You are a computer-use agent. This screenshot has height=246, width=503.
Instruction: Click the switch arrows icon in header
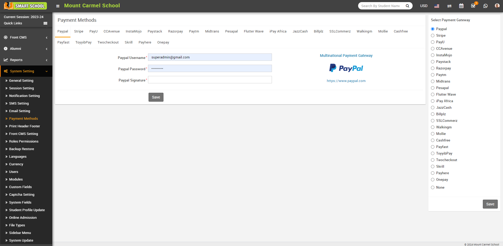point(449,6)
